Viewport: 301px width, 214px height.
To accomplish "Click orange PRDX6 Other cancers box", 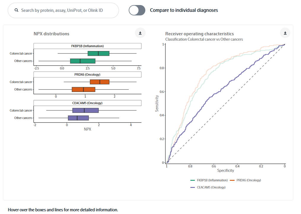I will point(83,89).
